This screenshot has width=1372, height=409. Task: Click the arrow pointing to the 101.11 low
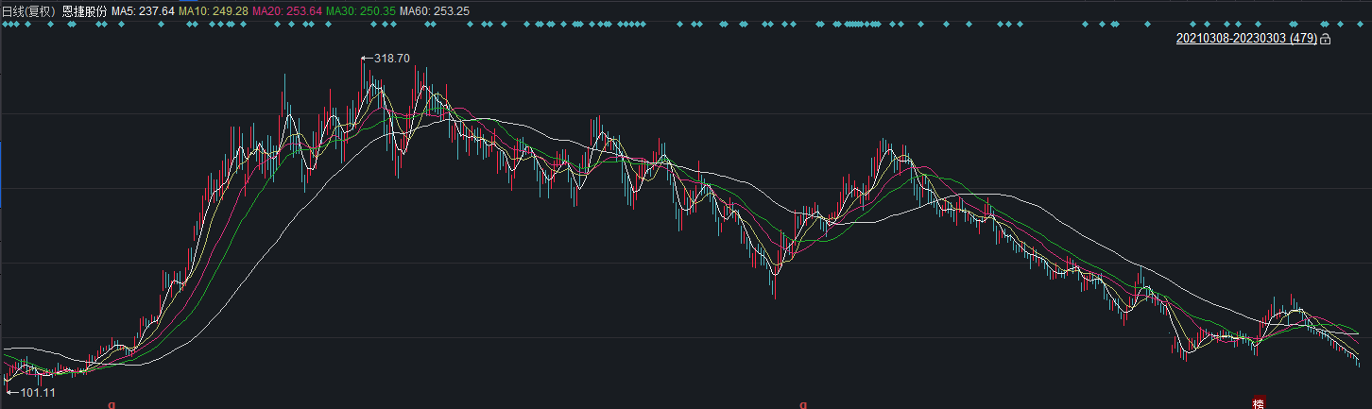point(12,392)
